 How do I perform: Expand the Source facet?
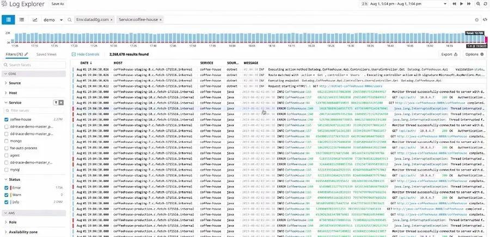tap(15, 83)
